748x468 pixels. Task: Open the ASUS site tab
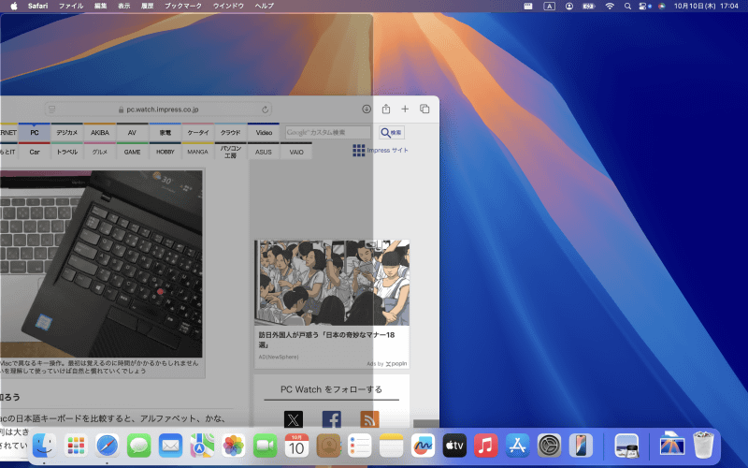tap(264, 152)
